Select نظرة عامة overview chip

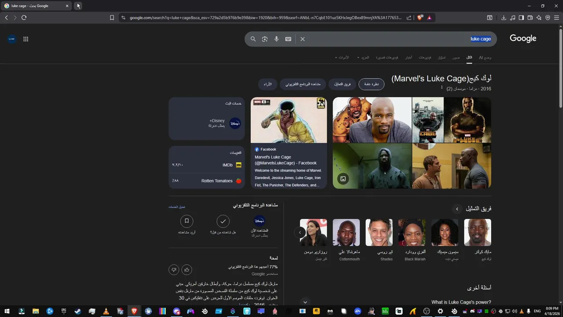coord(371,84)
